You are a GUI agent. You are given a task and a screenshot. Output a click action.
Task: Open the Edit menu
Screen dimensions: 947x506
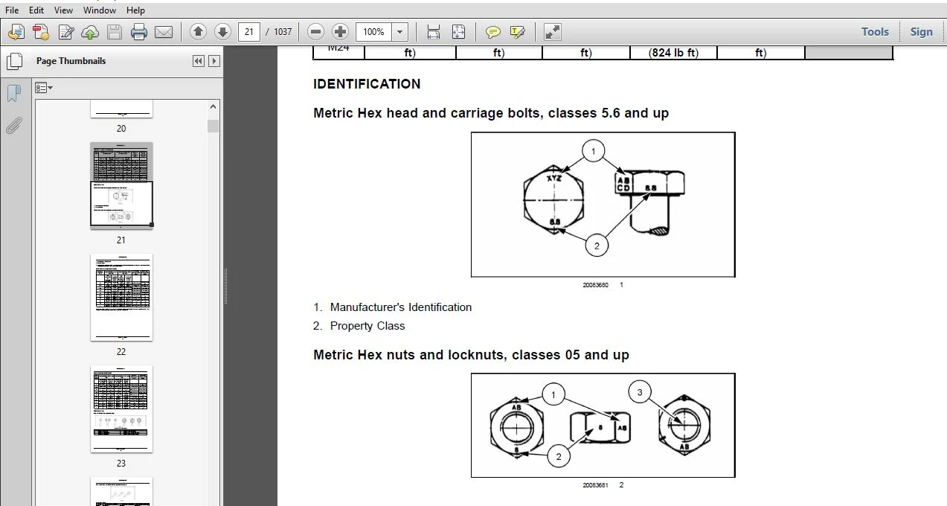(x=36, y=10)
